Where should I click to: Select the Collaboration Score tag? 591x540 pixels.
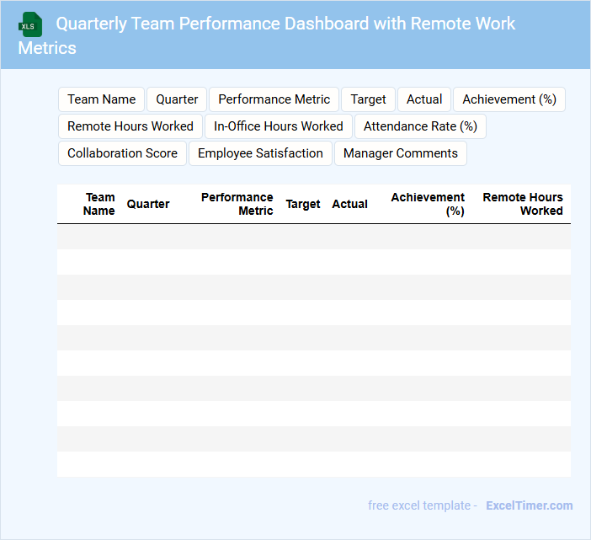122,153
